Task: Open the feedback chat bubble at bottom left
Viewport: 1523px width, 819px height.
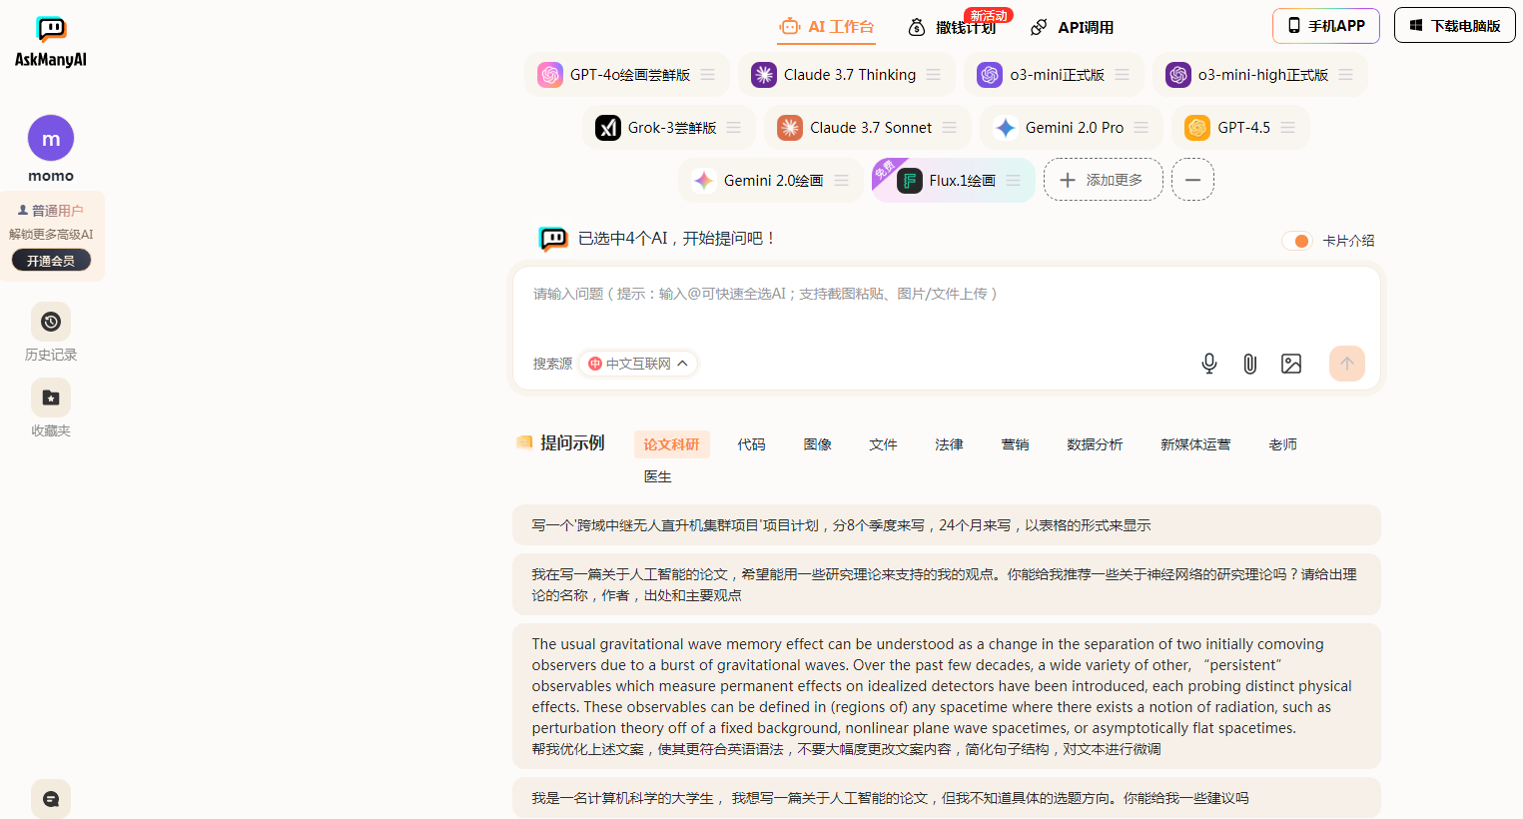Action: (50, 798)
